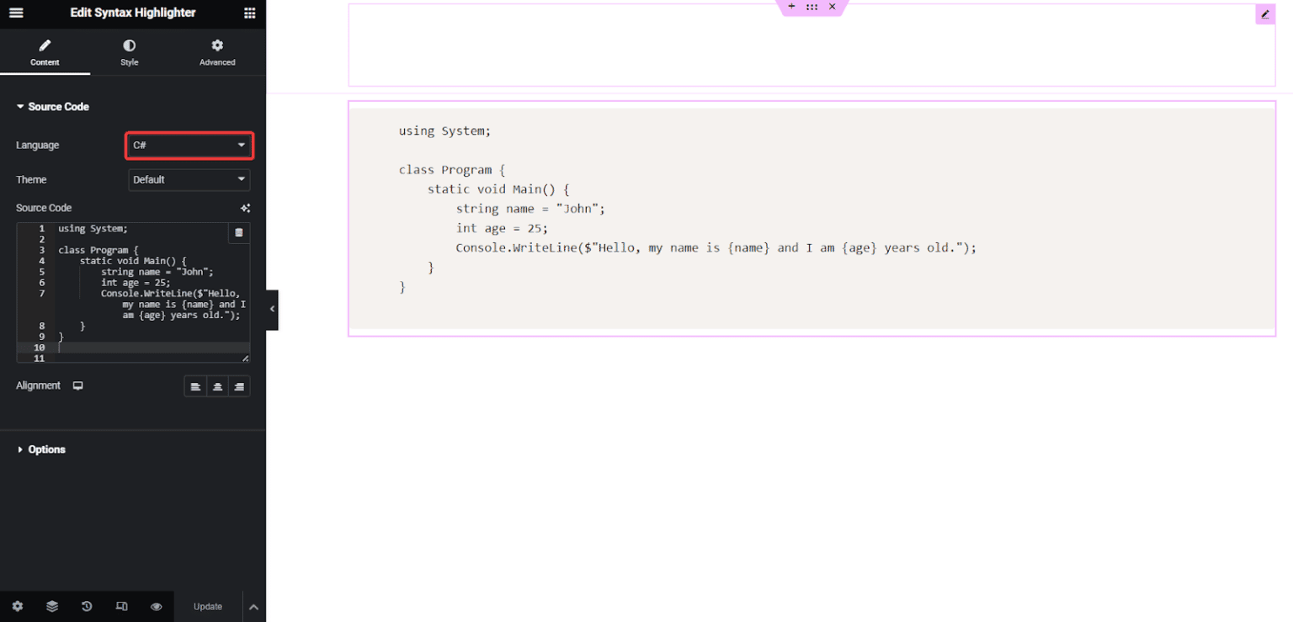Switch to the Advanced tab
The width and height of the screenshot is (1293, 622).
point(217,52)
